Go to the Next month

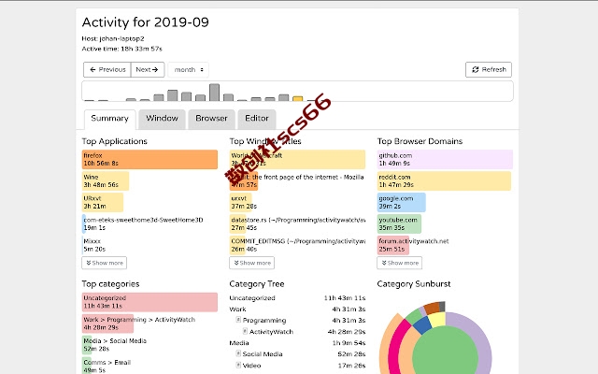[x=148, y=69]
